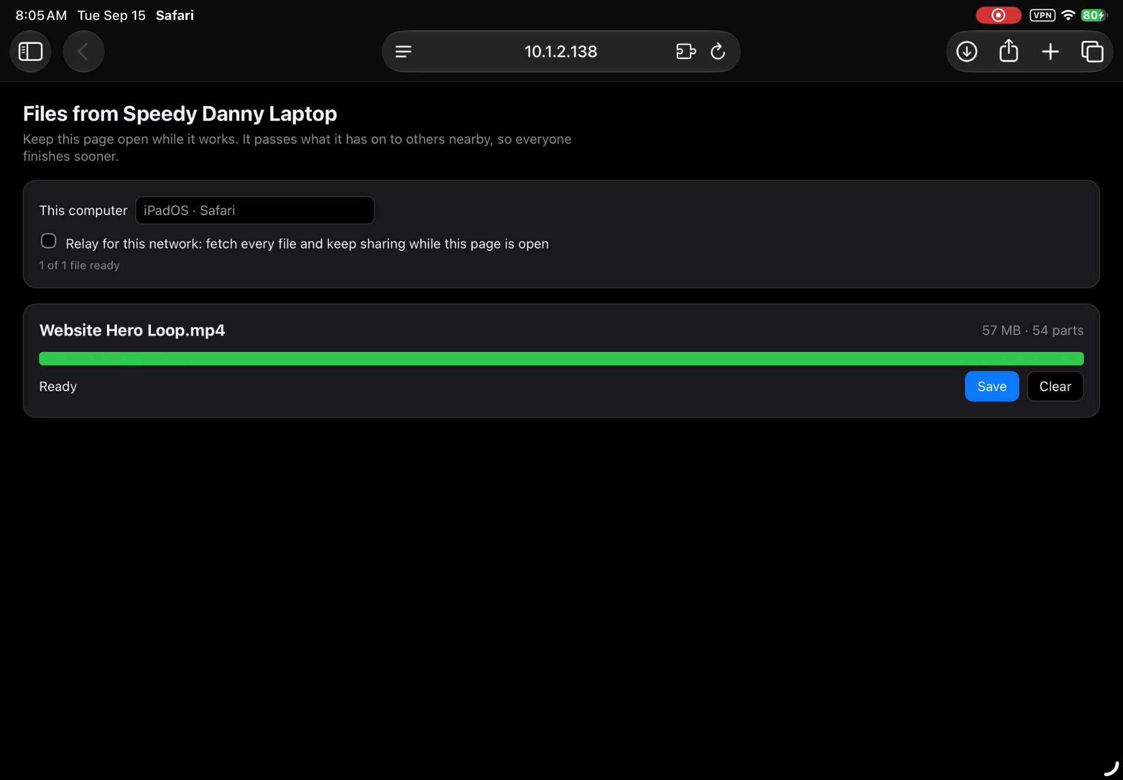This screenshot has height=780, width=1123.
Task: Click the 8:05 AM clock in status bar
Action: [x=41, y=15]
